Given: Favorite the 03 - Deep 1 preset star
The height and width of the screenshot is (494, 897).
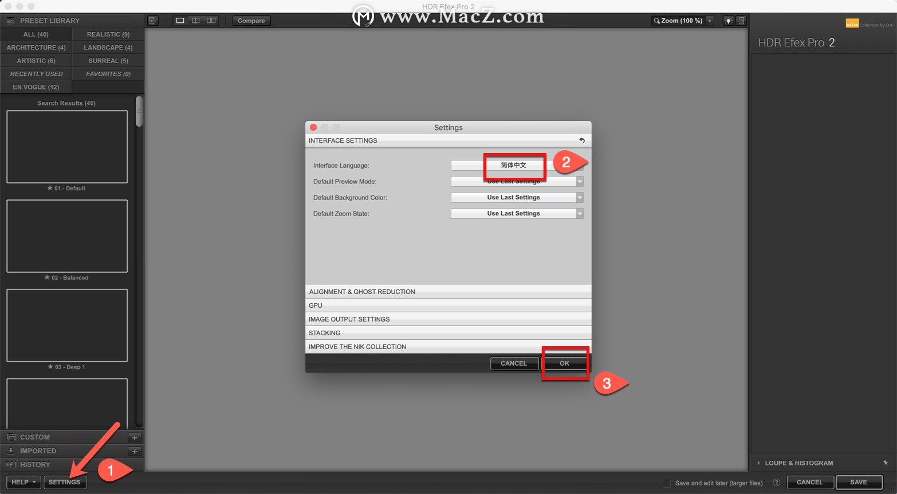Looking at the screenshot, I should (x=50, y=367).
